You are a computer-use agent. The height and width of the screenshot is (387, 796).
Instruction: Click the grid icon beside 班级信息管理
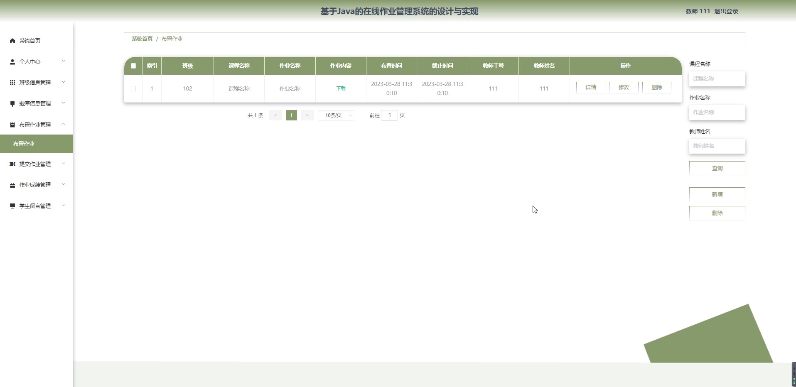pos(12,83)
